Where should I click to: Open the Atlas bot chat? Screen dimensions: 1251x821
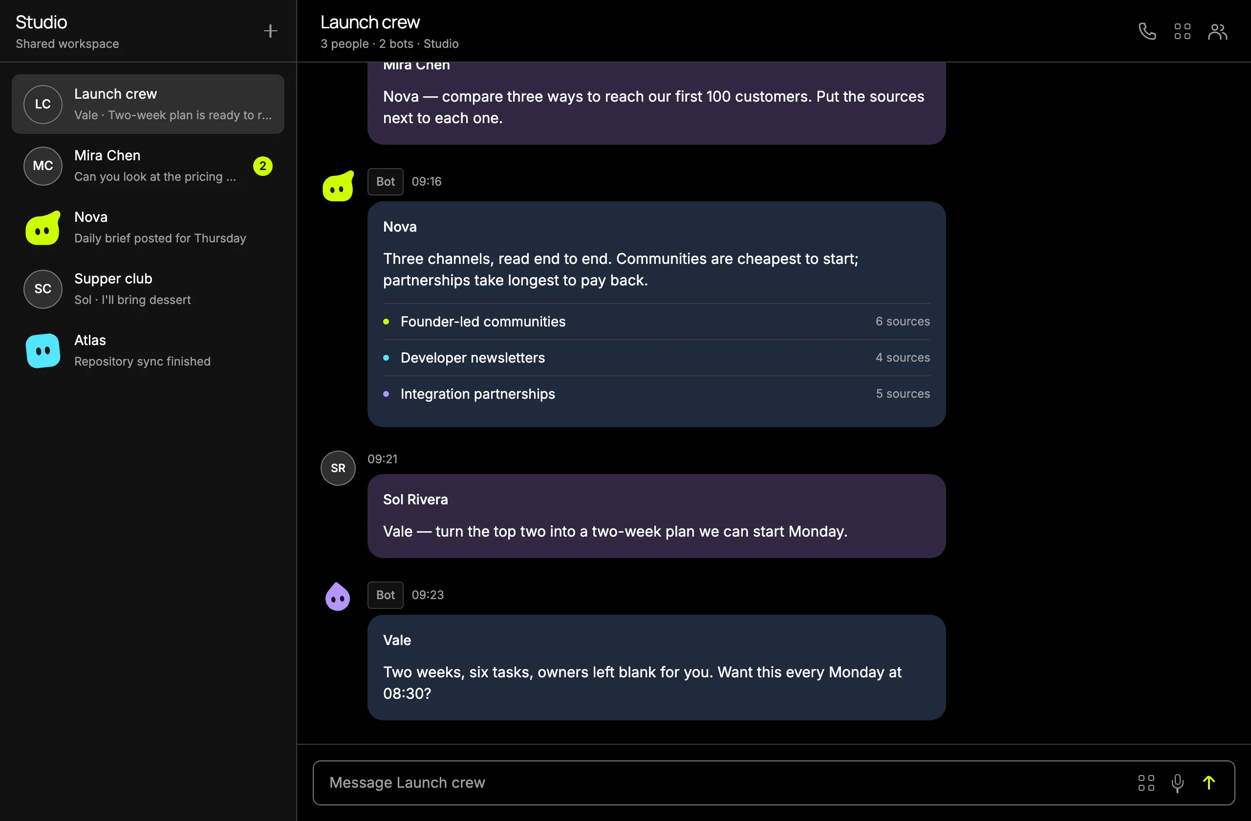(x=148, y=350)
